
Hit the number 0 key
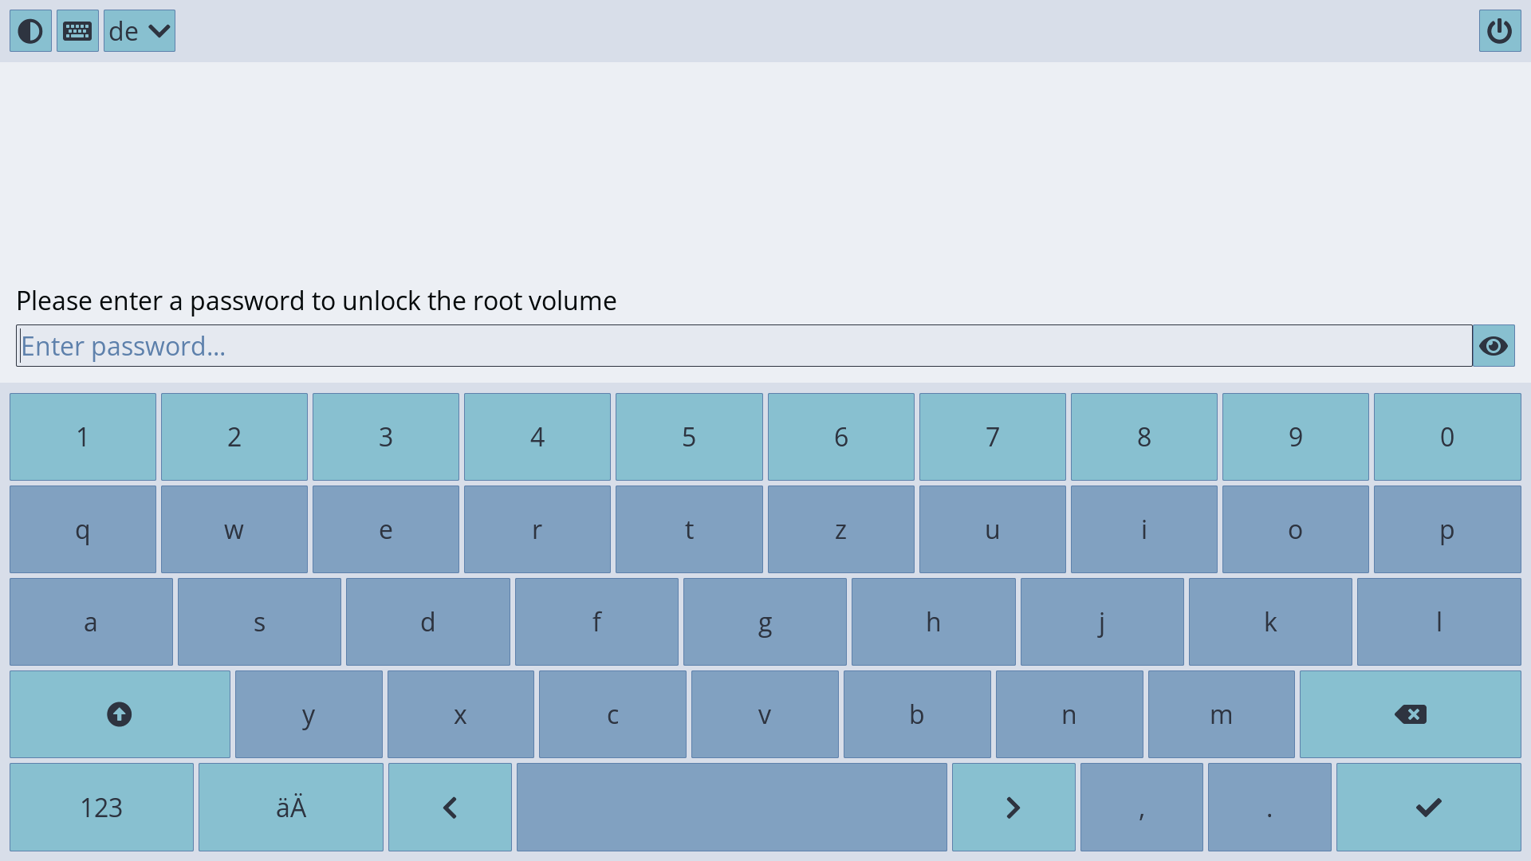click(x=1446, y=437)
